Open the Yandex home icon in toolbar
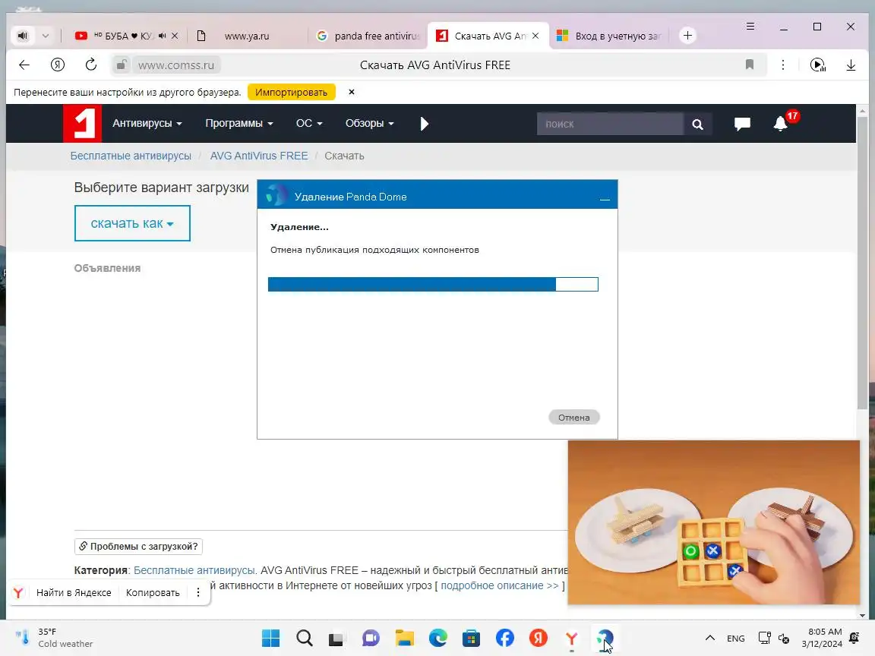Viewport: 875px width, 656px height. (58, 65)
